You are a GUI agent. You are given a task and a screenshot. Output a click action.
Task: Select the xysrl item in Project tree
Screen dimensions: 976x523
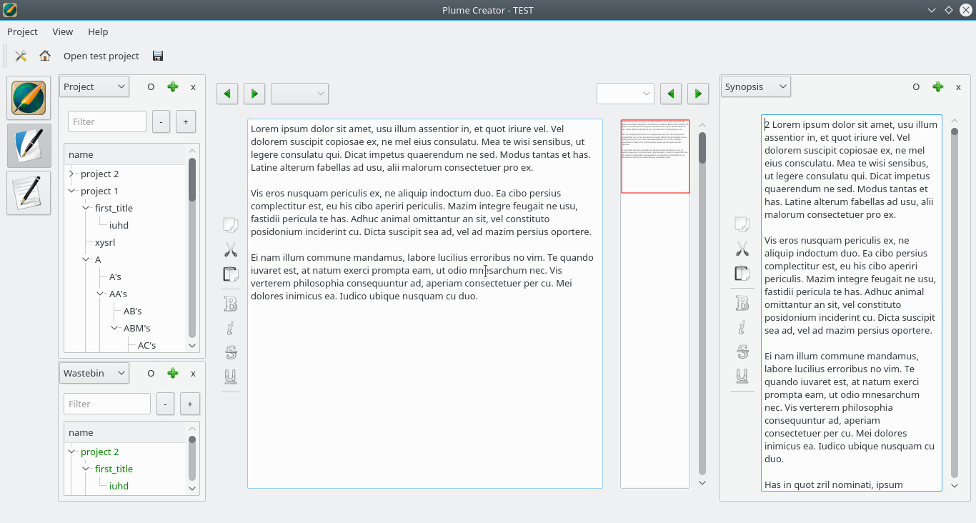click(x=105, y=242)
